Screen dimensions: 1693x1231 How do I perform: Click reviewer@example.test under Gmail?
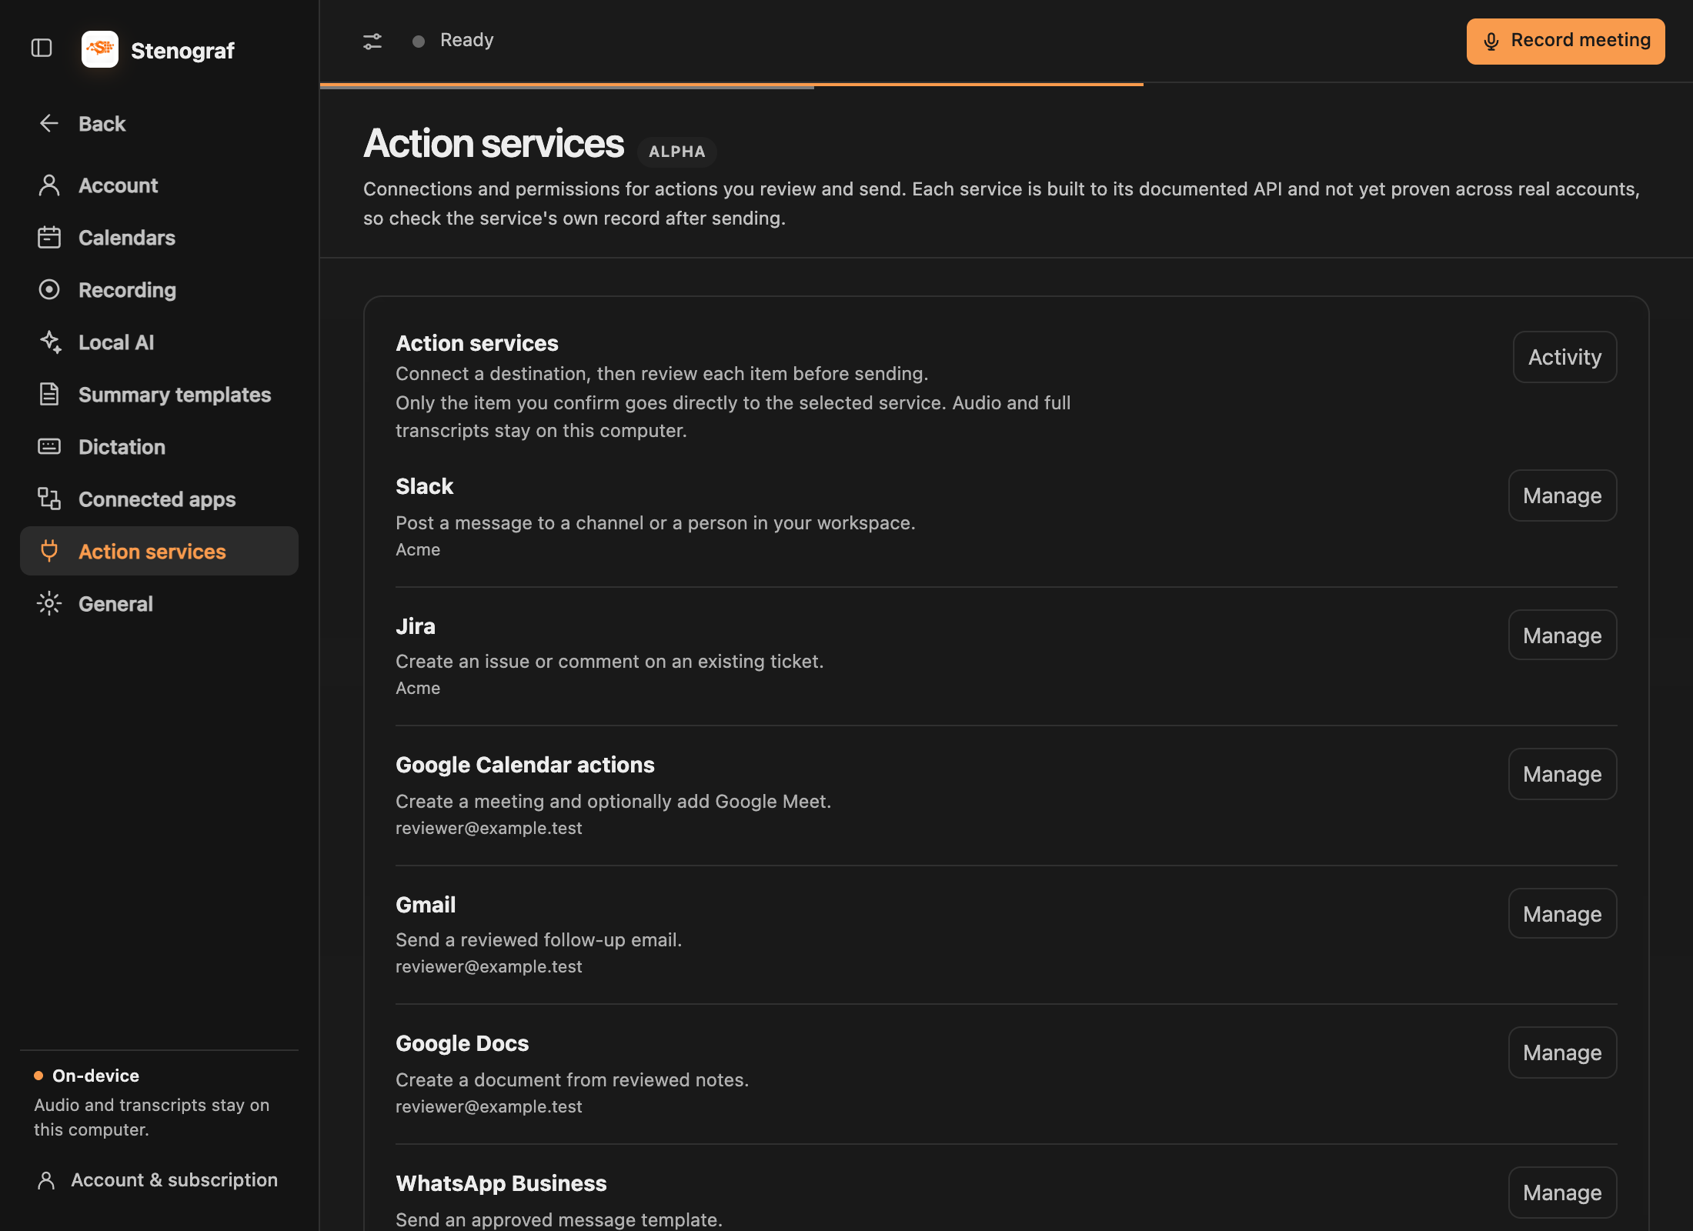pos(489,966)
